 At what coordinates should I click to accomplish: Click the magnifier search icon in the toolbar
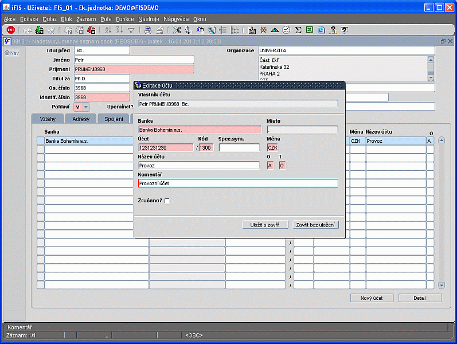pos(212,30)
